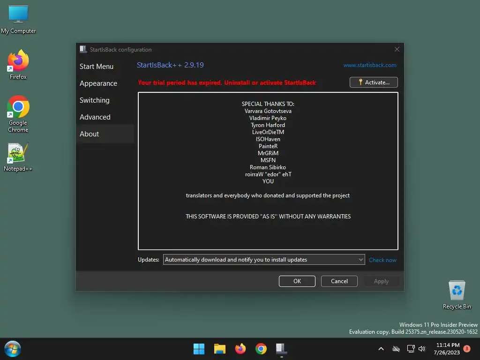The height and width of the screenshot is (360, 480).
Task: Click the StartIsBack configuration title icon
Action: tap(83, 49)
